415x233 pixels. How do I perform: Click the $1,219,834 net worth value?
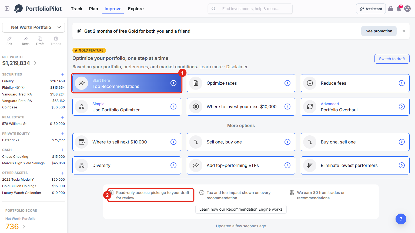tap(16, 63)
